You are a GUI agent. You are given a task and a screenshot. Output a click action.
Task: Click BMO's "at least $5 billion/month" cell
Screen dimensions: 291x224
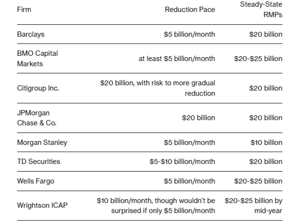coord(177,59)
